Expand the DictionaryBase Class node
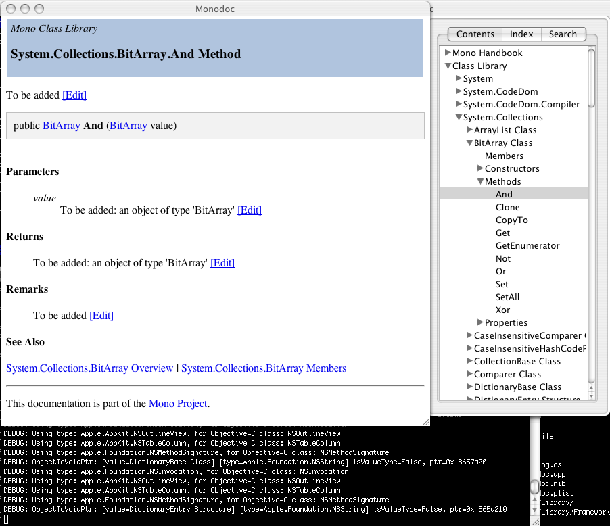 [x=469, y=386]
